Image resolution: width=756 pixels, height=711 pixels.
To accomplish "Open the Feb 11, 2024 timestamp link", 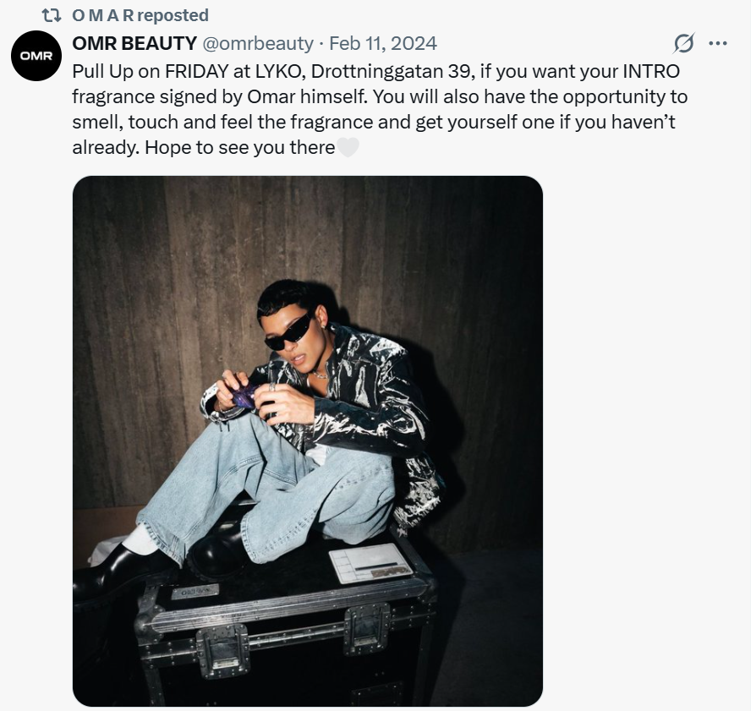I will [x=382, y=42].
